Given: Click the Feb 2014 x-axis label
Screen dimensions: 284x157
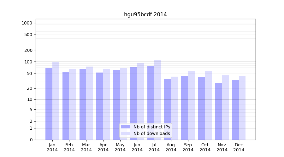Looking at the screenshot, I should pos(69,147).
